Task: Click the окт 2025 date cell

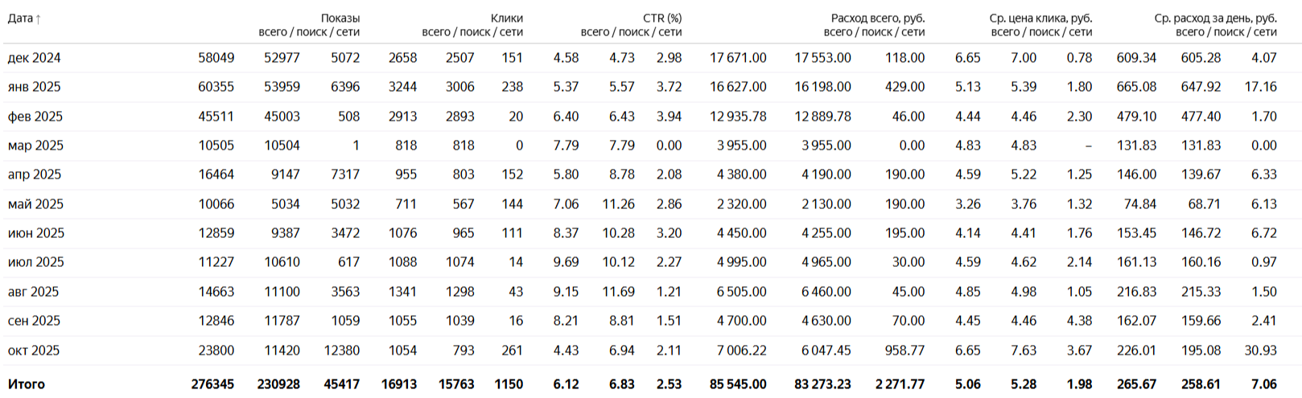Action: [x=33, y=351]
